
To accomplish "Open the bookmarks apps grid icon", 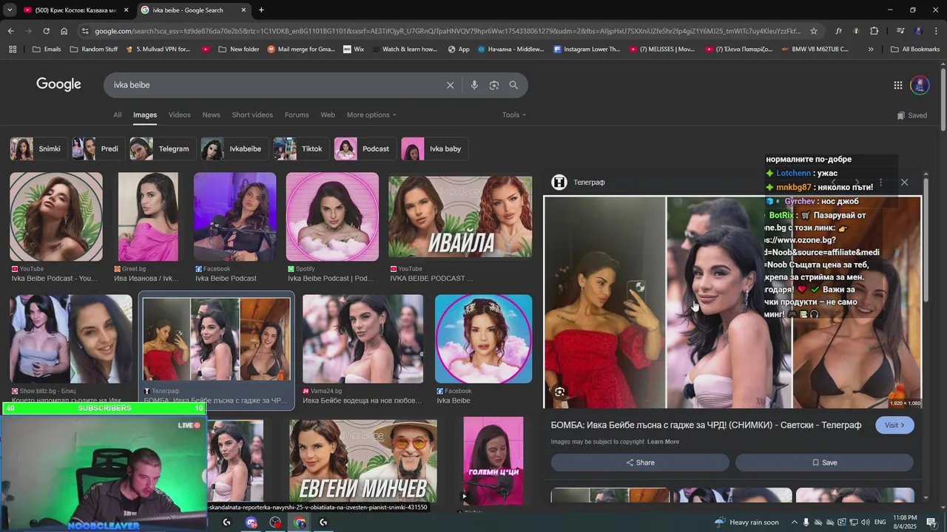I will (13, 50).
